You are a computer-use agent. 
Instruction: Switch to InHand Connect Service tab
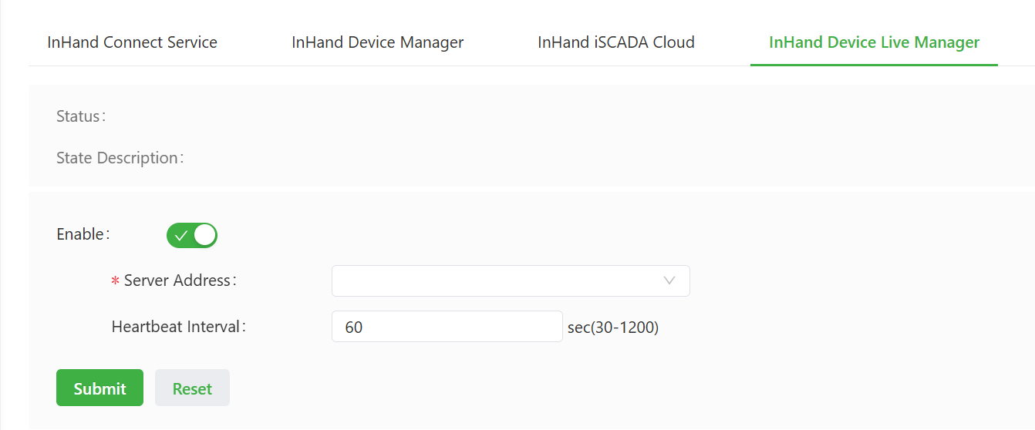(x=132, y=42)
